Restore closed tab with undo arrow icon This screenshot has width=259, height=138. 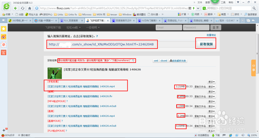[x=253, y=20]
